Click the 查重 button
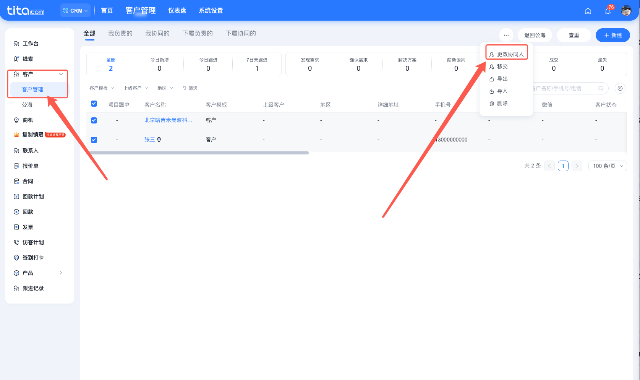Viewport: 640px width, 380px height. click(x=574, y=35)
